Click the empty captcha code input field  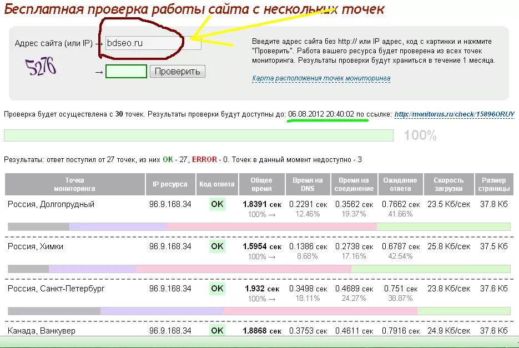pos(126,72)
